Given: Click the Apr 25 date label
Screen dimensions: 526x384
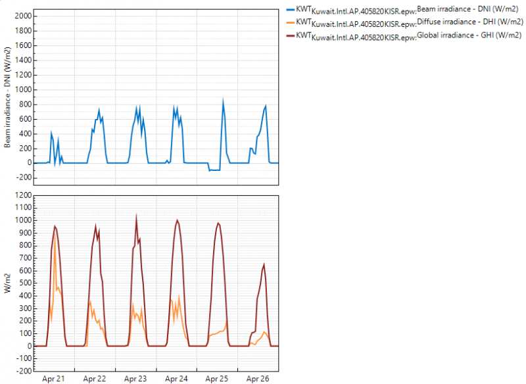Looking at the screenshot, I should point(217,379).
